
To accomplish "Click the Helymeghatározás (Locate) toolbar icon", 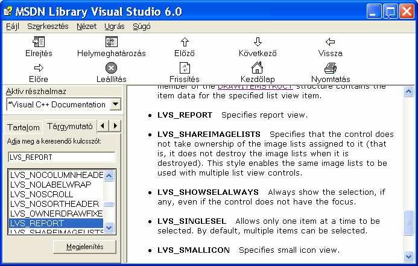I will coord(112,42).
